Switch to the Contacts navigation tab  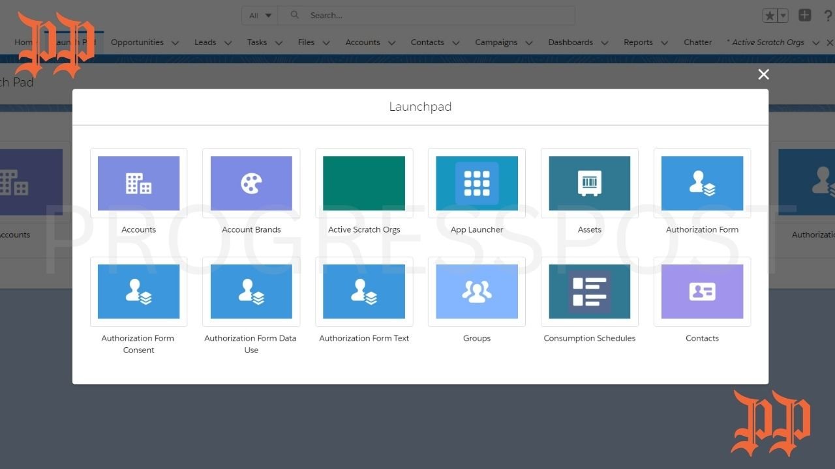427,42
